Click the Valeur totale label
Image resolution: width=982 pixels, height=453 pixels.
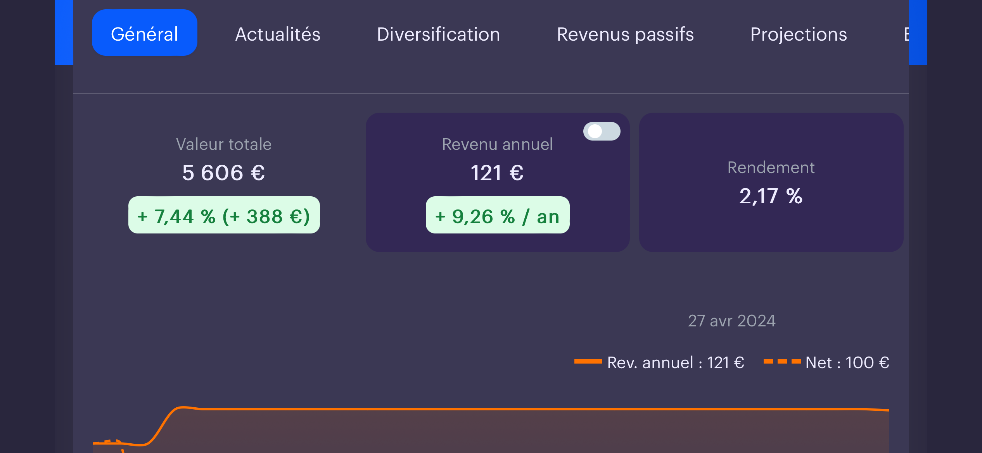(224, 144)
